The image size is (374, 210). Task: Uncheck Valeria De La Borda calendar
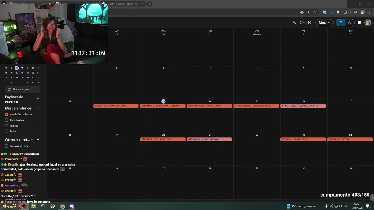[6, 115]
